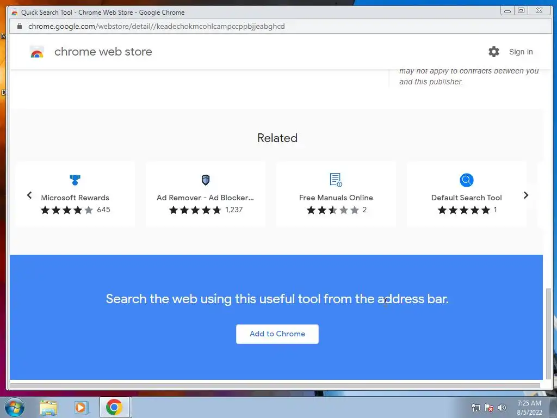Open the settings gear menu
This screenshot has height=418, width=557.
493,52
